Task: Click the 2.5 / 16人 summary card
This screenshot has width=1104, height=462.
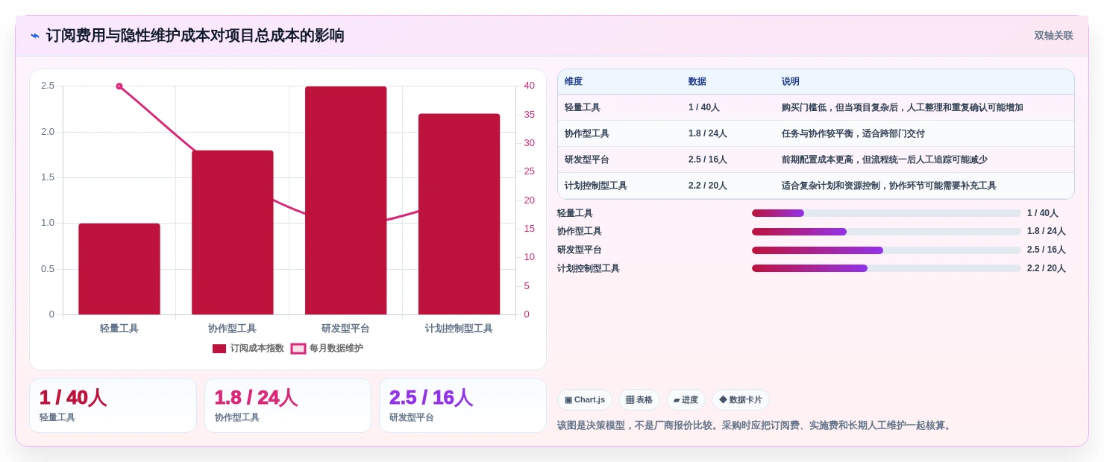Action: 462,405
